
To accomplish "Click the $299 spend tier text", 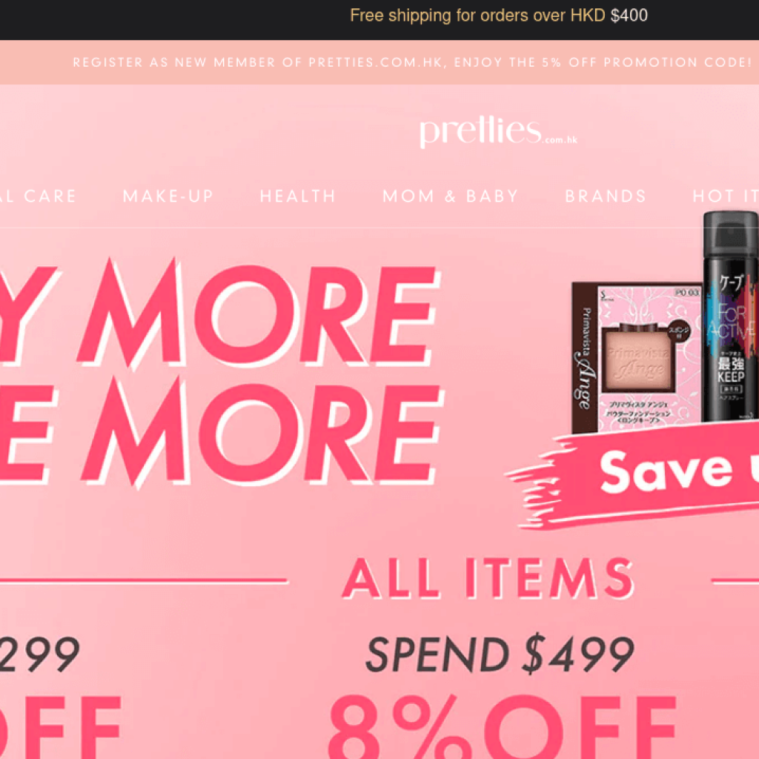I will pyautogui.click(x=40, y=654).
